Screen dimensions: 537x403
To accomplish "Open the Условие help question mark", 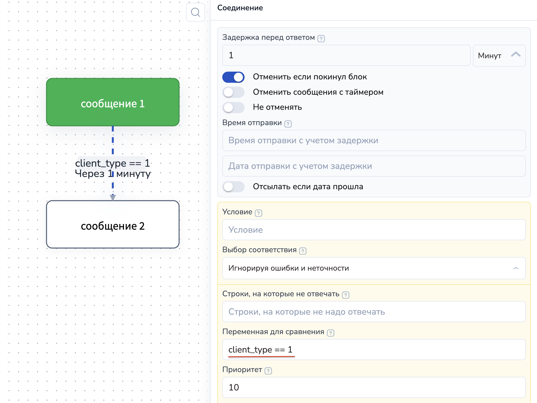I will point(258,213).
